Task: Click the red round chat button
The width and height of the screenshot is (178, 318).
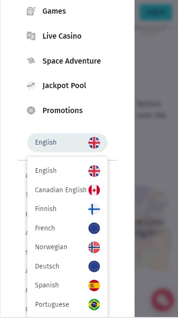Action: (163, 300)
